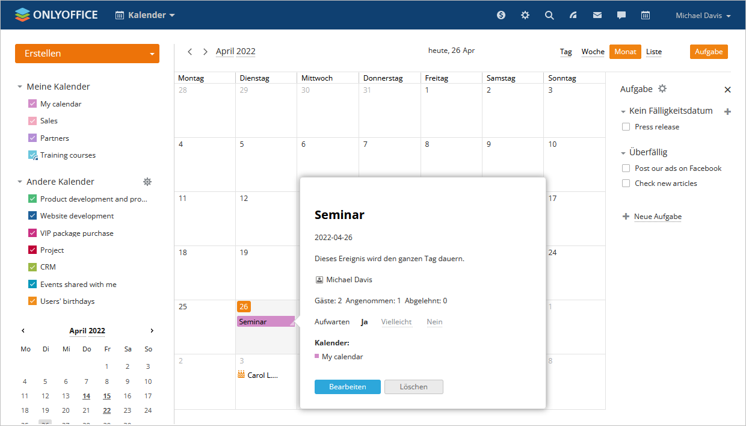Open the Erstellen dropdown arrow
The image size is (746, 426).
pos(152,54)
